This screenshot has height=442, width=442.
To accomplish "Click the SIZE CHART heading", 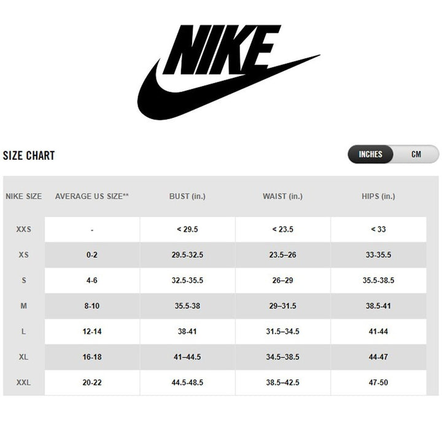I will tap(29, 155).
